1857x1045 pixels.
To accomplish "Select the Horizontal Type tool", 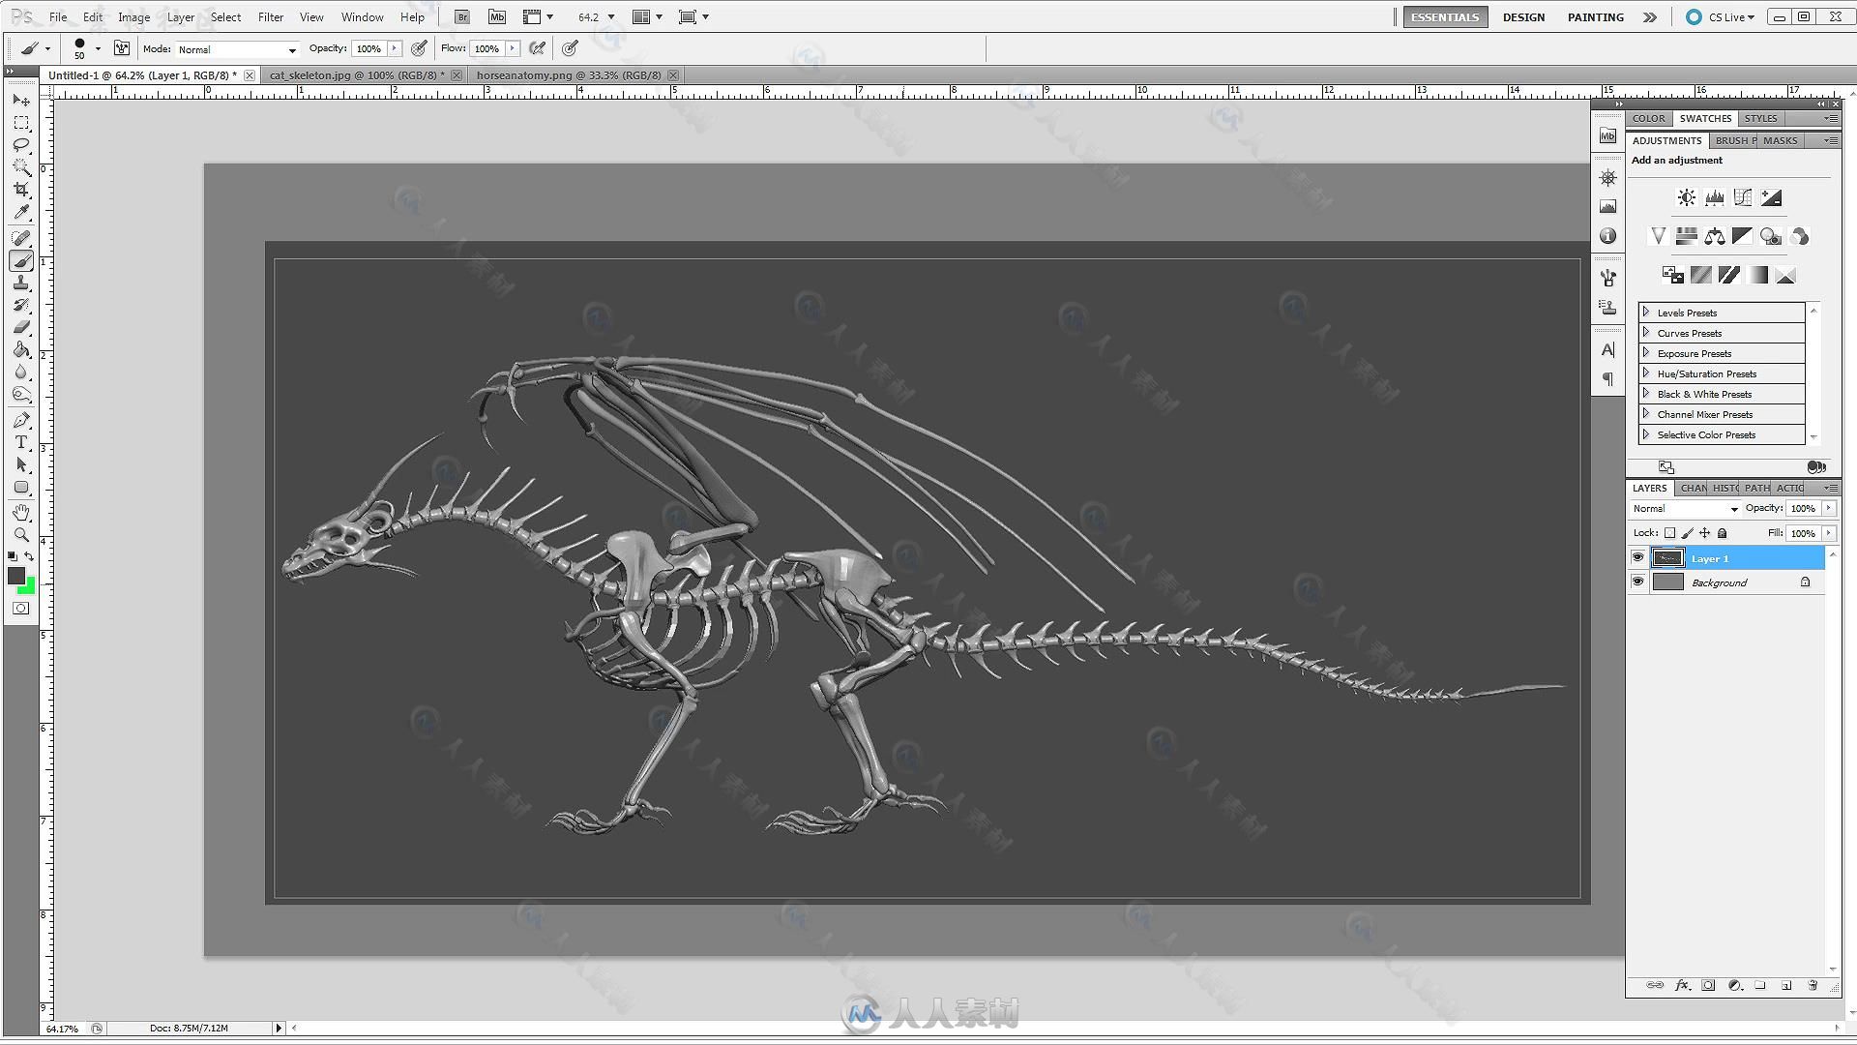I will point(21,443).
